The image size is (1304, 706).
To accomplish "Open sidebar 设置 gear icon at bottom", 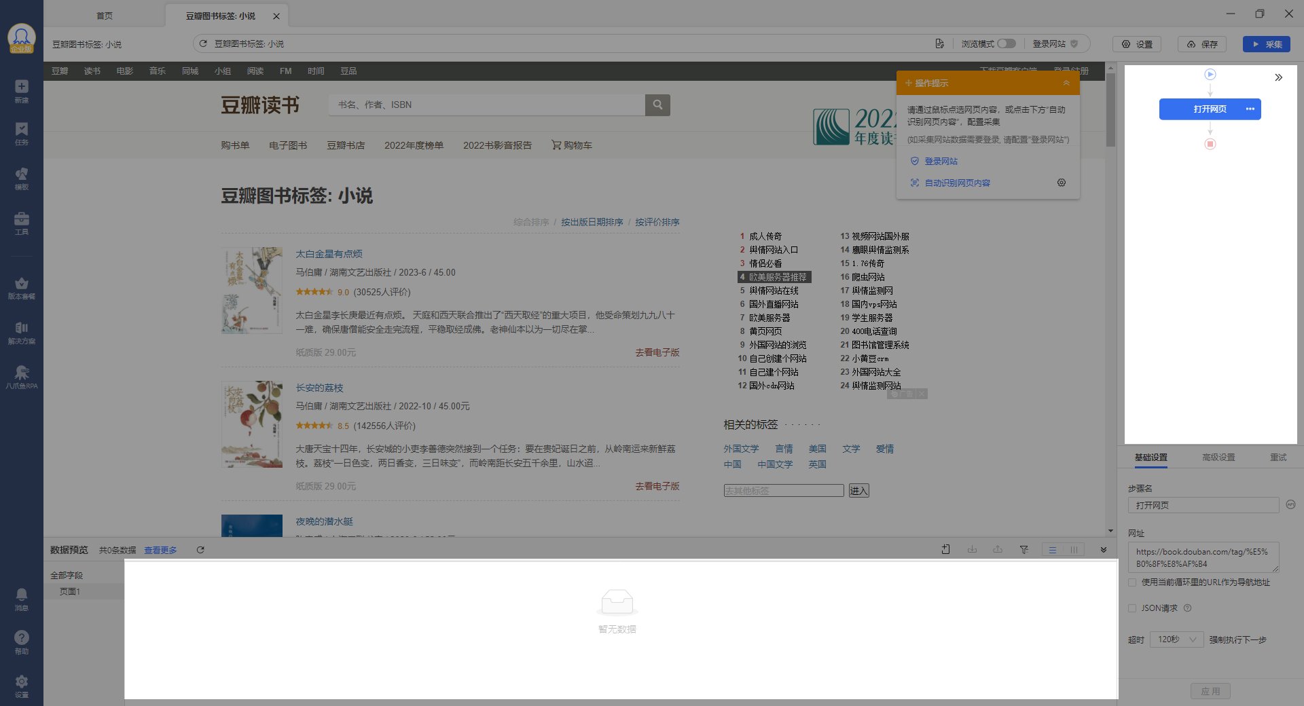I will 22,686.
